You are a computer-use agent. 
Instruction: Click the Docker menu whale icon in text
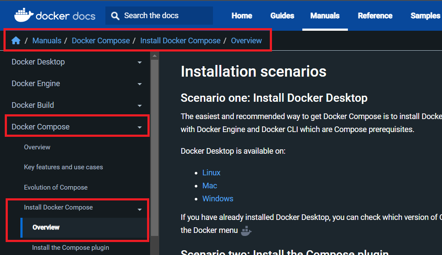pyautogui.click(x=246, y=231)
